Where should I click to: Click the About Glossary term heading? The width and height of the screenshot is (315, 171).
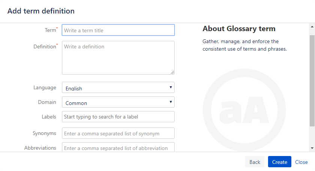pyautogui.click(x=239, y=29)
